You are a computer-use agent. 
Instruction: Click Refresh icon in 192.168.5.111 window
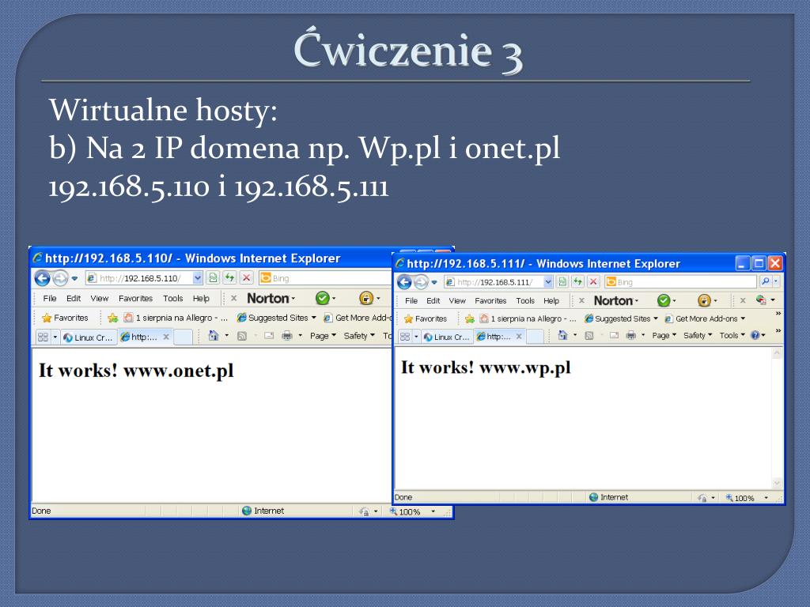tap(577, 282)
